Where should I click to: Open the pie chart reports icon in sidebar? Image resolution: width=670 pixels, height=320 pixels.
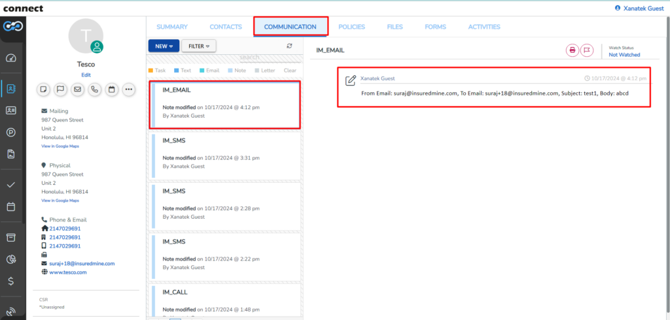[12, 259]
